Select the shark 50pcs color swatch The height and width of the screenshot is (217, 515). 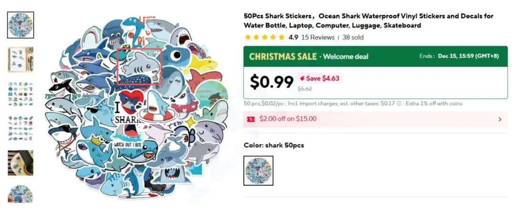[258, 170]
